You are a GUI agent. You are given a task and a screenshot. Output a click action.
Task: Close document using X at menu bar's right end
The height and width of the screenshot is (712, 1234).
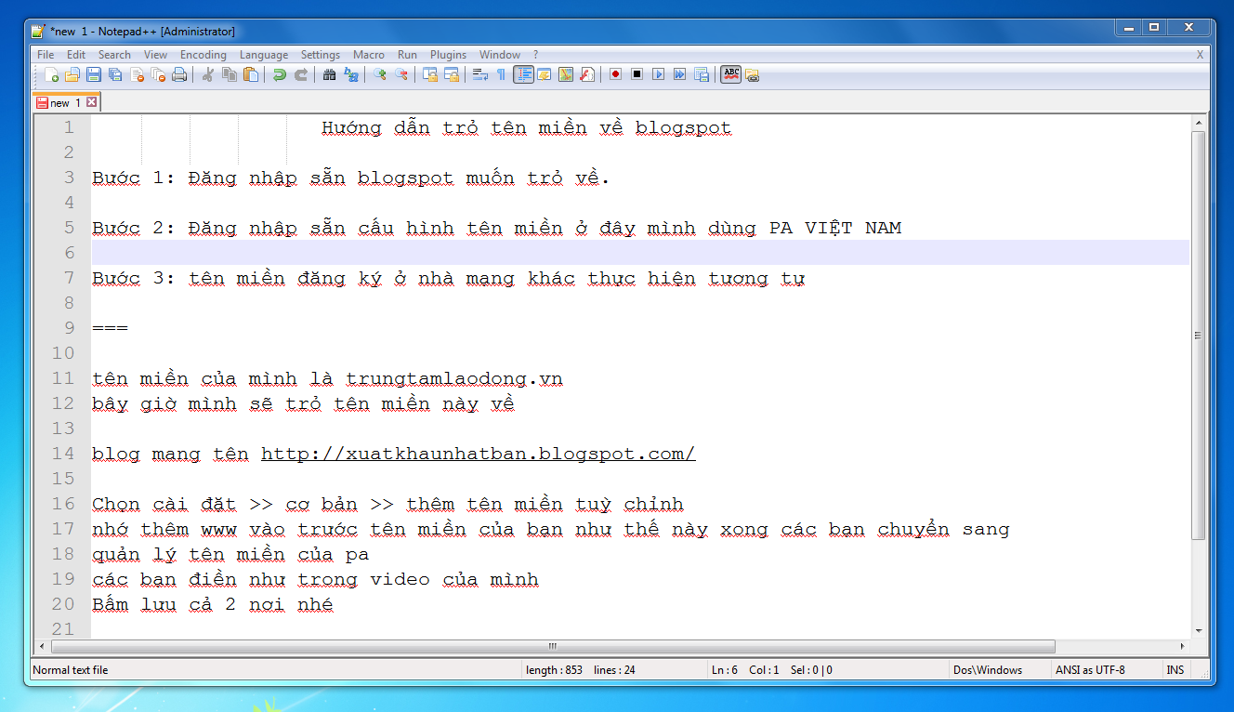click(x=1200, y=55)
